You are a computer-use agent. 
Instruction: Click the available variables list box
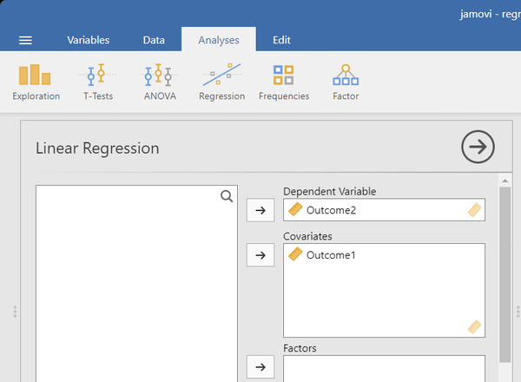point(136,284)
